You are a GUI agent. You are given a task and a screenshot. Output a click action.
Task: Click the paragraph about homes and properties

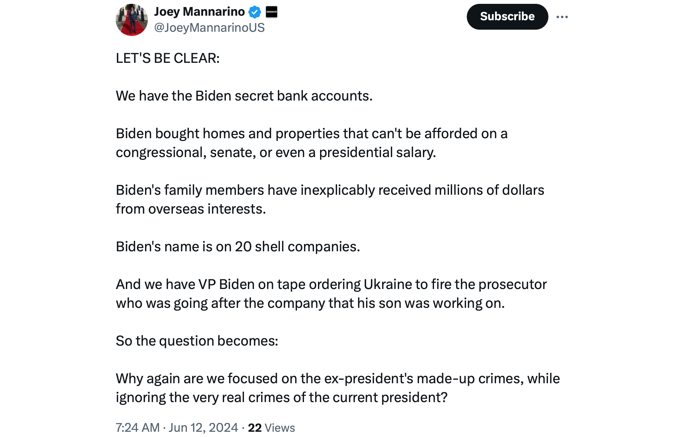click(311, 143)
